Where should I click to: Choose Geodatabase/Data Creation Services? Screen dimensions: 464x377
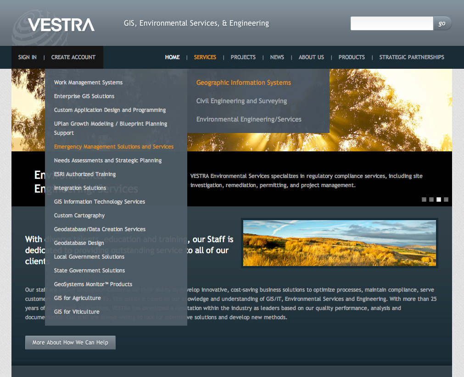pyautogui.click(x=100, y=229)
